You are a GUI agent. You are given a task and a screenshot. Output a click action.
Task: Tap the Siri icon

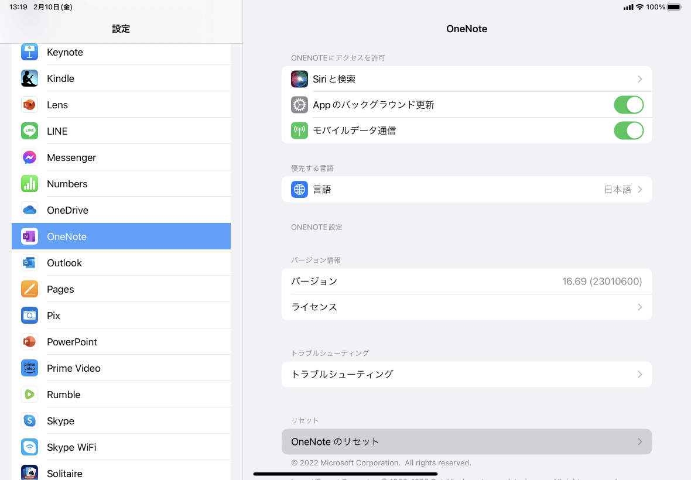click(299, 79)
